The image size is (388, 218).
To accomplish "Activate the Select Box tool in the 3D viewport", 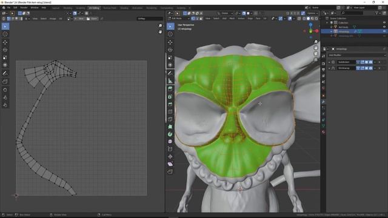I will [x=170, y=27].
